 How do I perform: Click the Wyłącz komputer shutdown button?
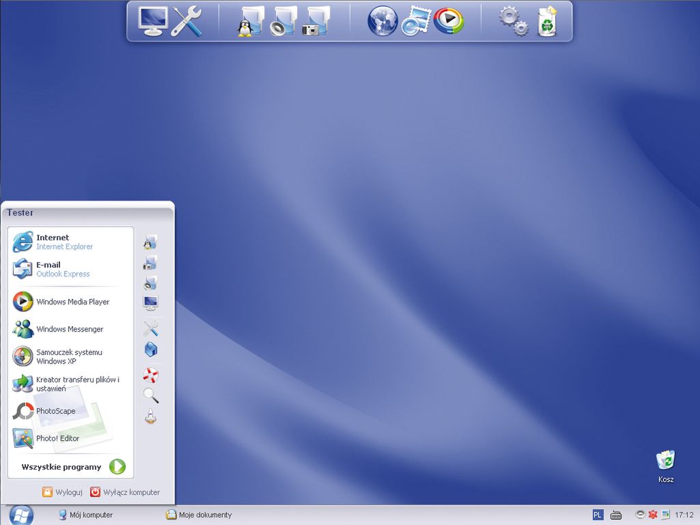[125, 492]
